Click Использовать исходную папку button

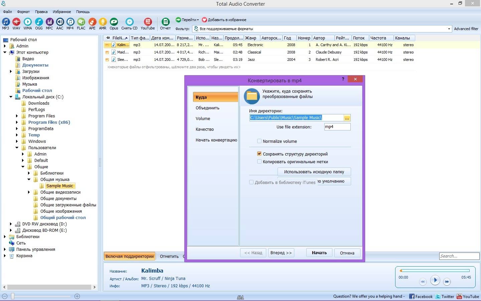[314, 172]
